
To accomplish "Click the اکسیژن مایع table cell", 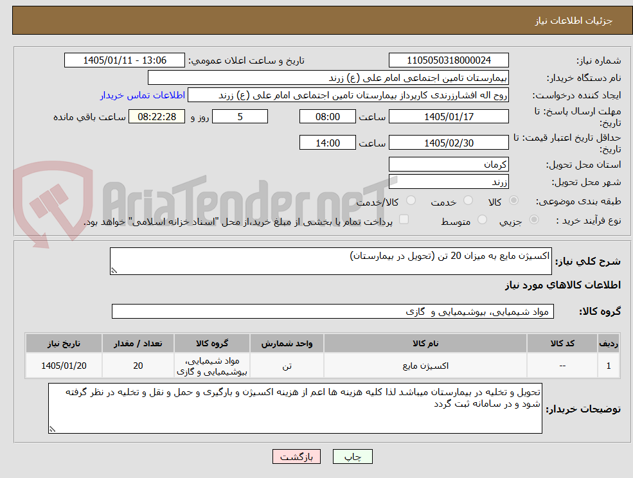I will pyautogui.click(x=425, y=366).
